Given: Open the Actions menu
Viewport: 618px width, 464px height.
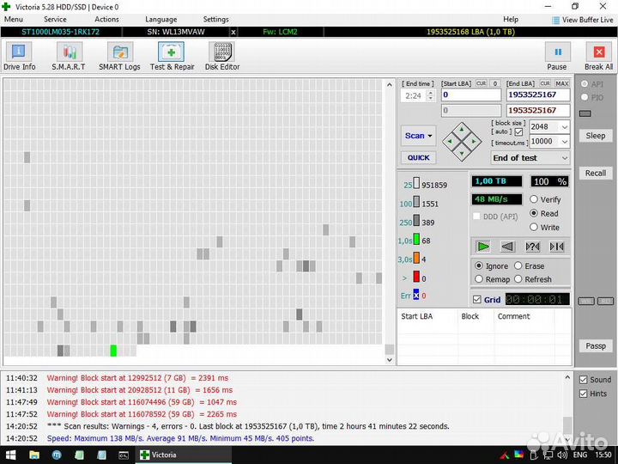Looking at the screenshot, I should click(106, 19).
